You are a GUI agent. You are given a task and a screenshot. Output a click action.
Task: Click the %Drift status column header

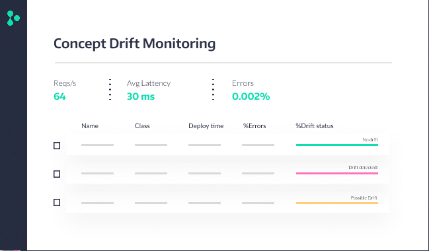click(315, 126)
